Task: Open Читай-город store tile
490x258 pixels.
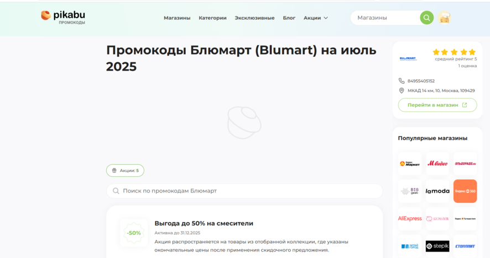Action: click(410, 246)
